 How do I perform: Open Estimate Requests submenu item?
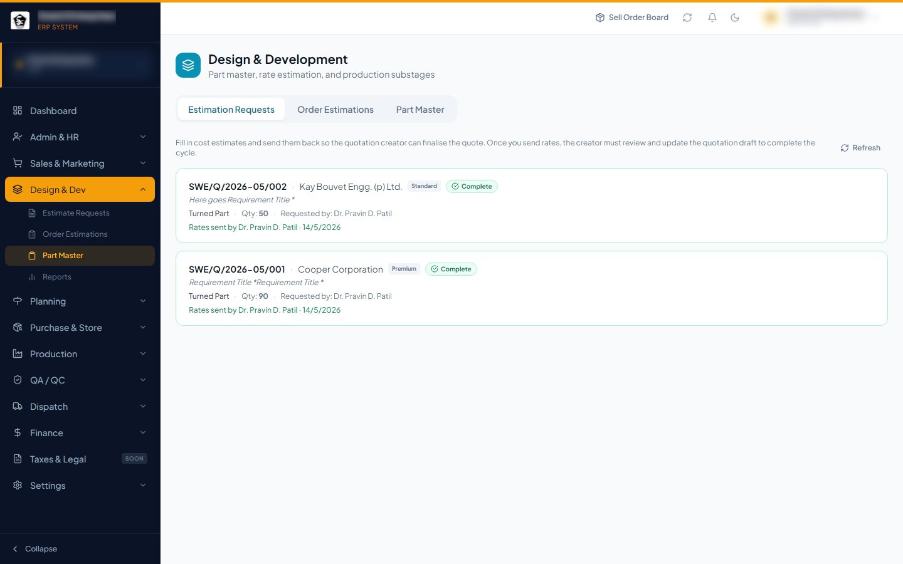point(80,213)
